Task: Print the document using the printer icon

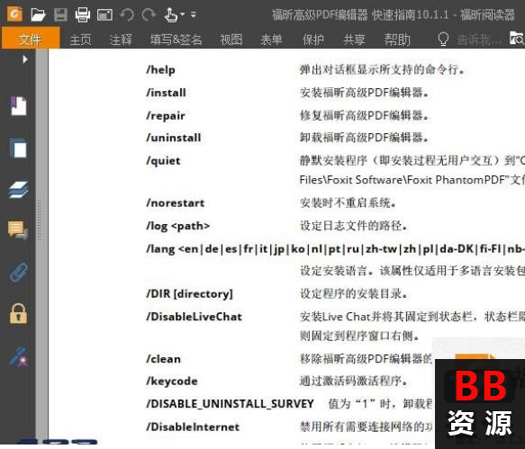Action: point(82,14)
